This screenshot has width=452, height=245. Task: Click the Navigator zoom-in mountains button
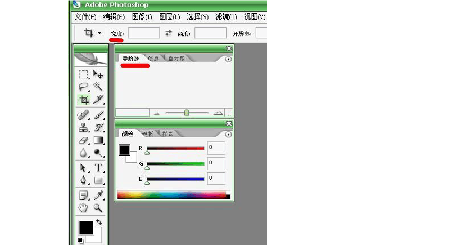point(218,113)
